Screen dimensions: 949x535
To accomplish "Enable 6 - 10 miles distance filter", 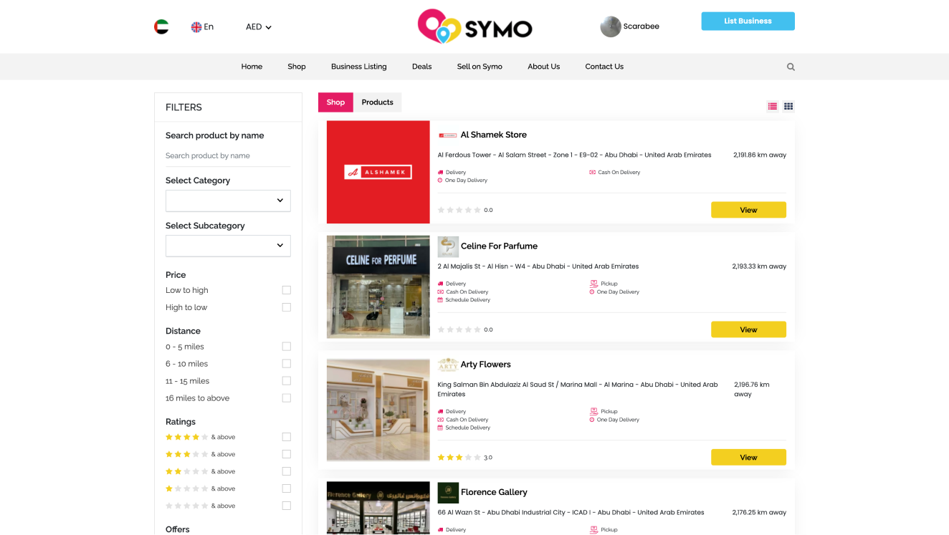I will (x=287, y=364).
